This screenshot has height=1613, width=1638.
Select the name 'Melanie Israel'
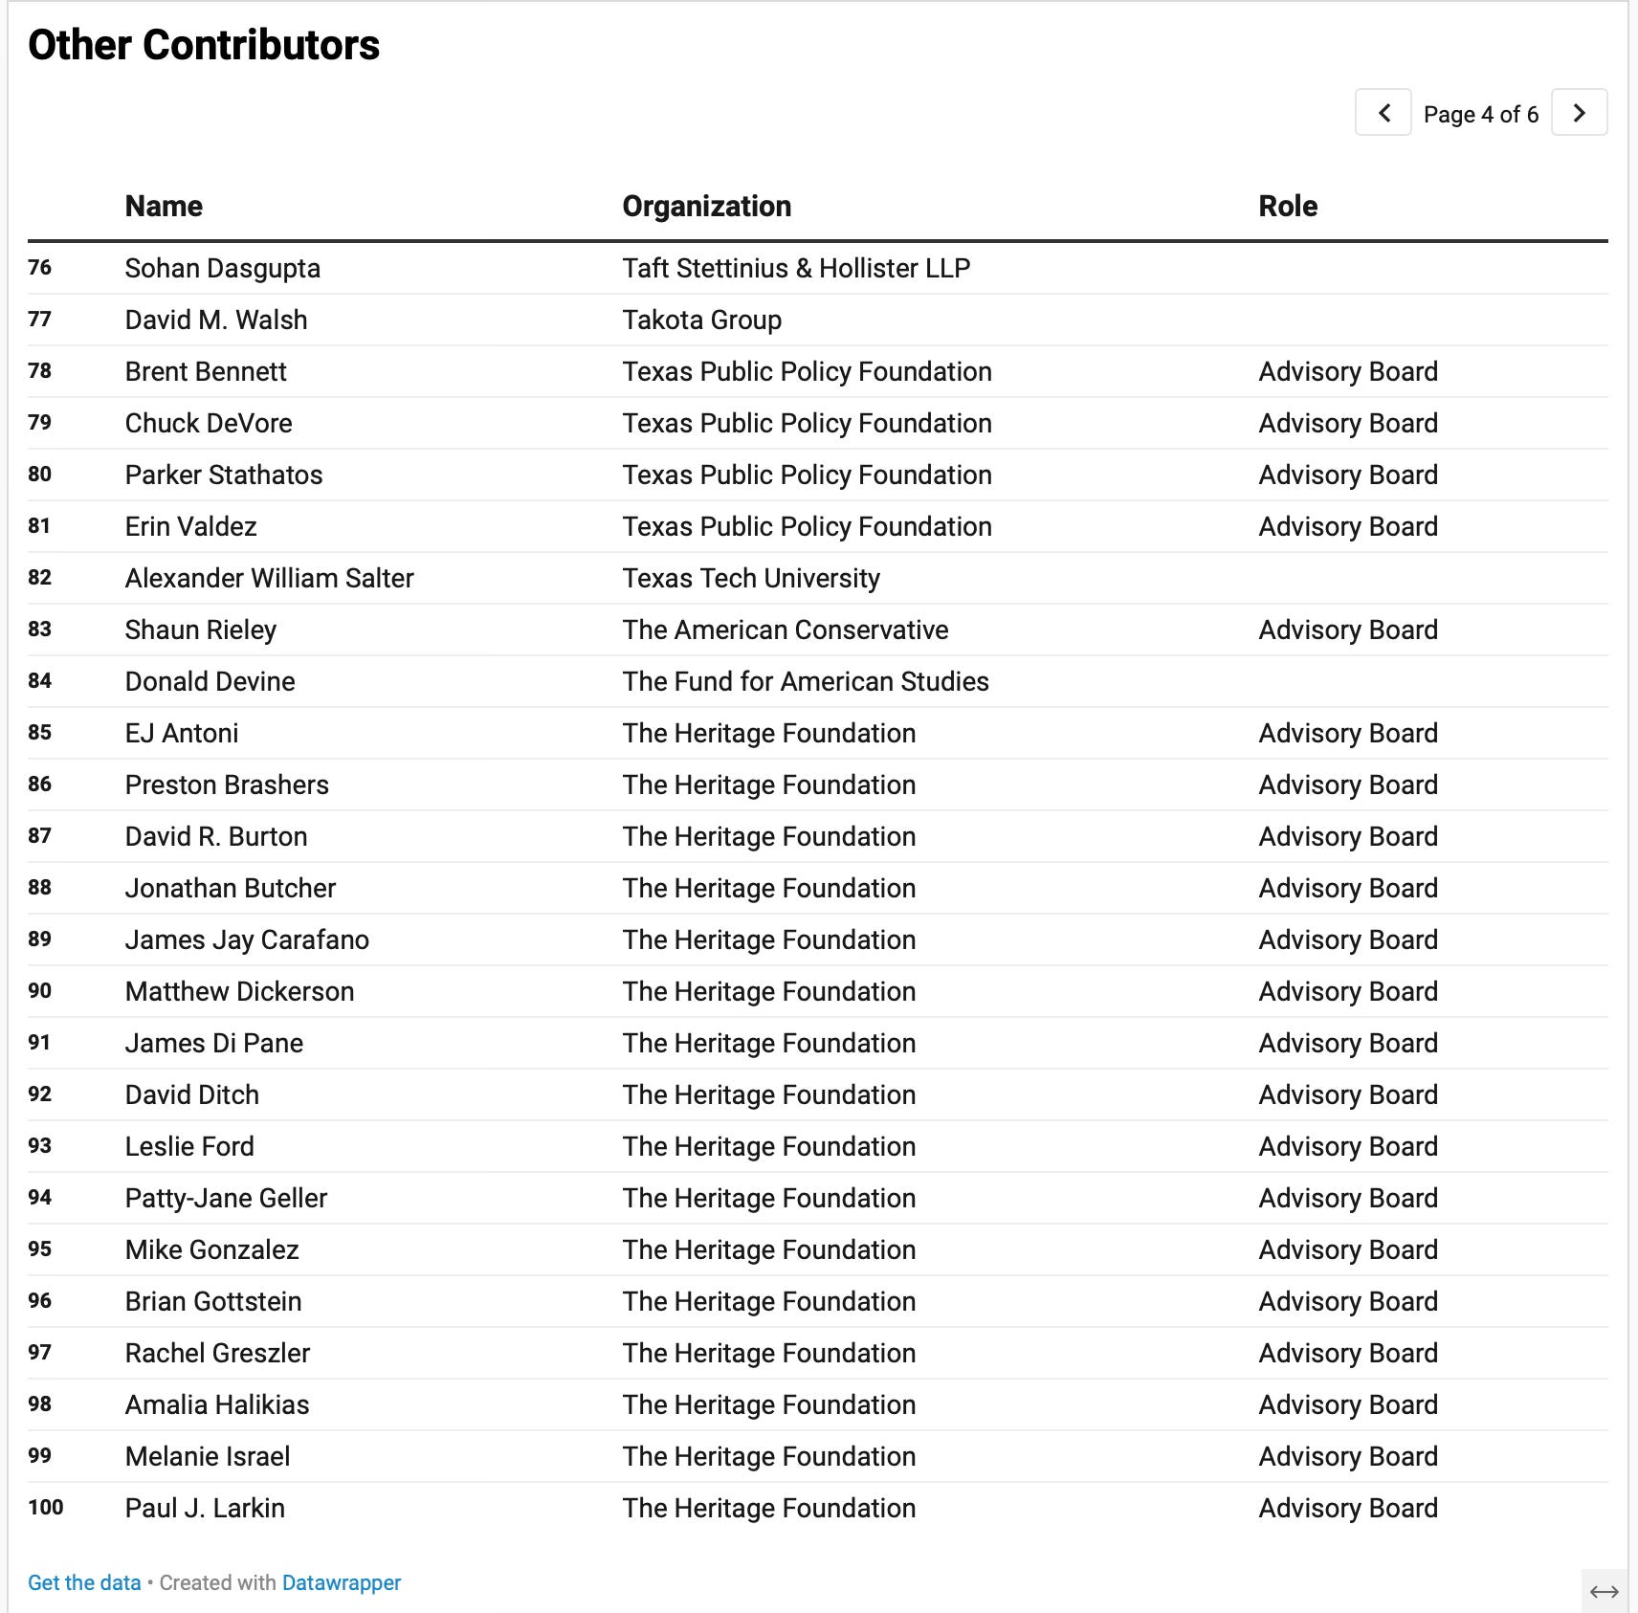(x=208, y=1456)
